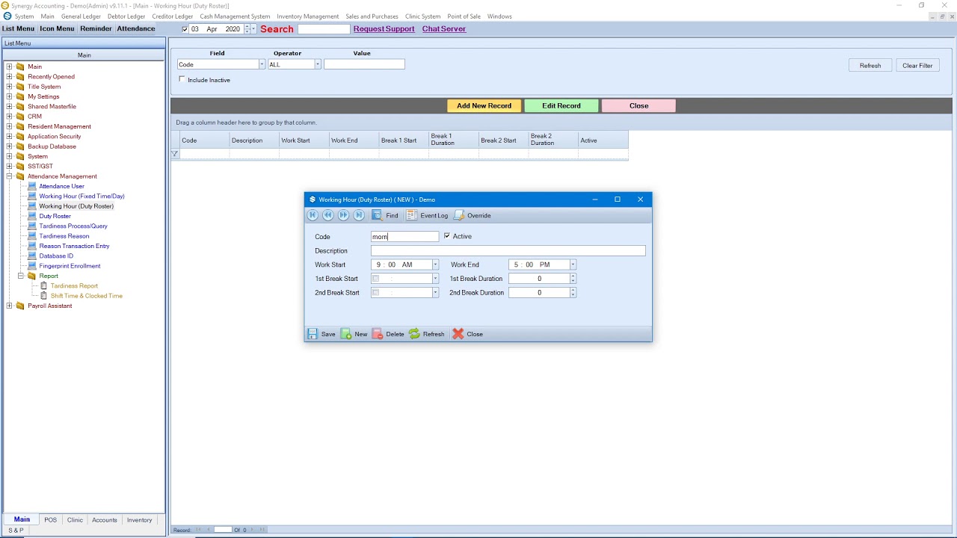Expand Payroll Assistant folder
The height and width of the screenshot is (538, 957).
[x=9, y=306]
